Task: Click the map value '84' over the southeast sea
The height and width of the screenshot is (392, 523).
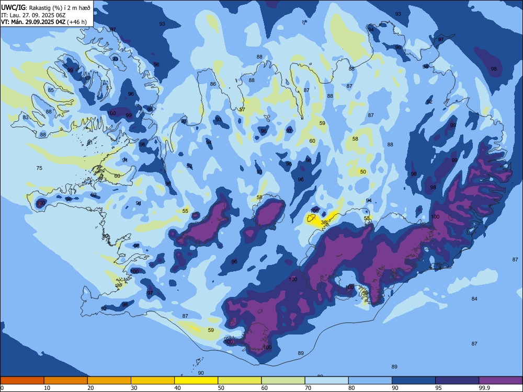Action: pos(474,298)
